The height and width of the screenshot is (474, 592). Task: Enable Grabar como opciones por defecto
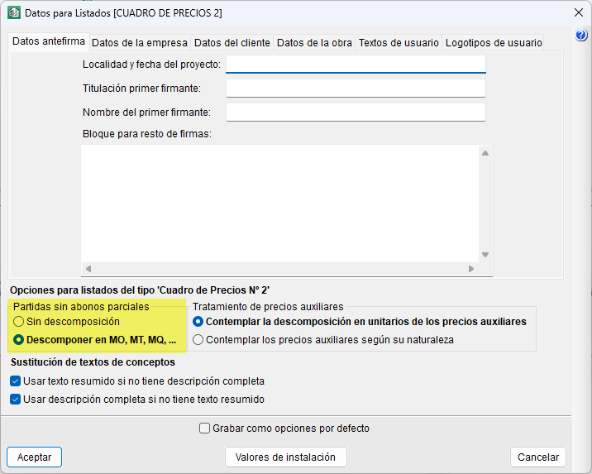pyautogui.click(x=205, y=429)
